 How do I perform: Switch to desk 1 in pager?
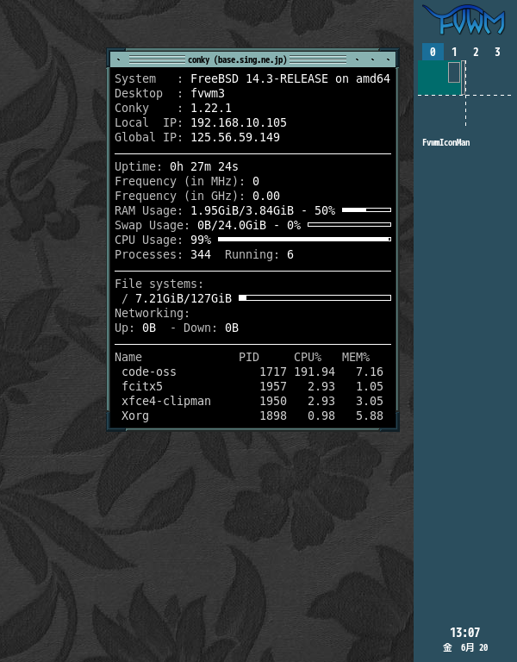pyautogui.click(x=454, y=52)
